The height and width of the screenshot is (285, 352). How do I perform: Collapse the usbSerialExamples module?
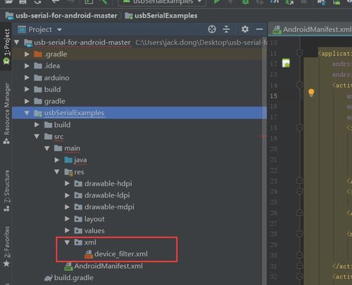(27, 113)
